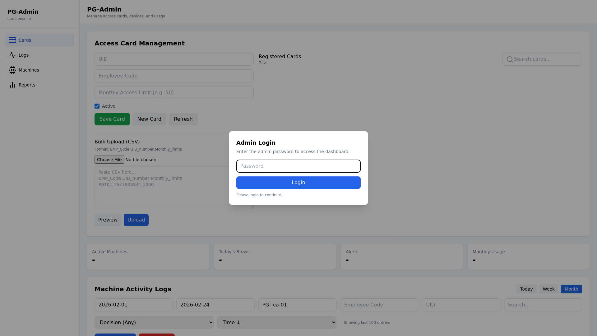Click the 'Please login to continue.' message
This screenshot has width=597, height=336.
[x=259, y=195]
